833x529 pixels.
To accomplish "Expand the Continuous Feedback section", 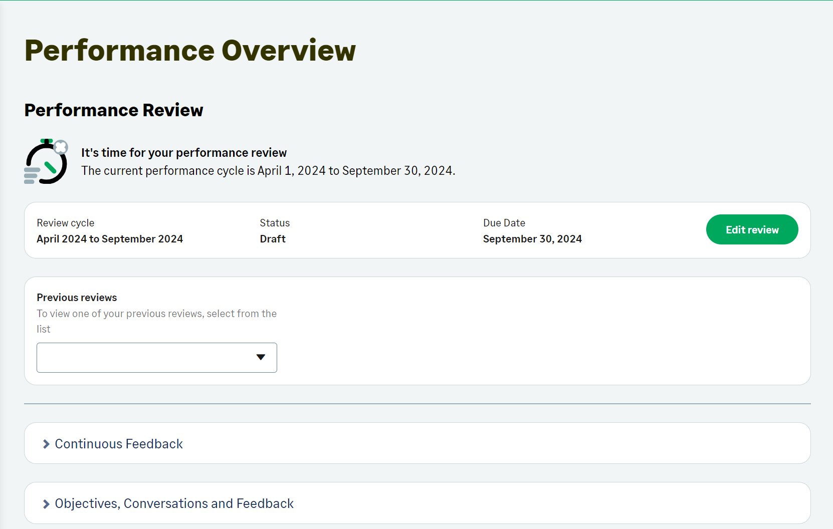I will tap(119, 444).
